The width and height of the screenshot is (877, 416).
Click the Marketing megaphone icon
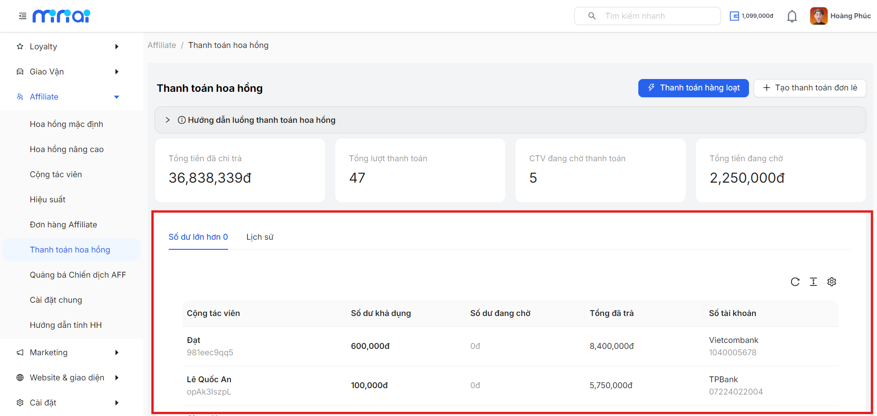coord(20,353)
